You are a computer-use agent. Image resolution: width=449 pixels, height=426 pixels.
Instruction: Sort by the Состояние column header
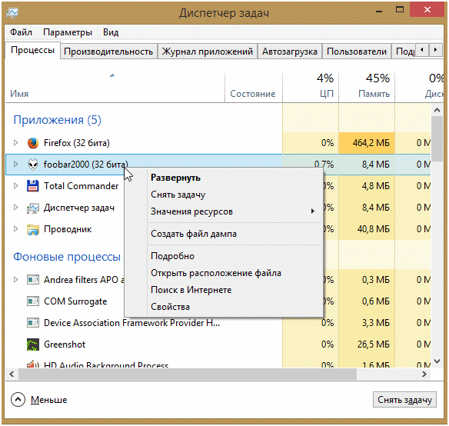[x=254, y=87]
